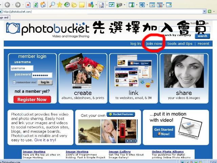Screen dimensions: 217x163
Task: Click the blue 'search' button
Action: pyautogui.click(x=202, y=36)
